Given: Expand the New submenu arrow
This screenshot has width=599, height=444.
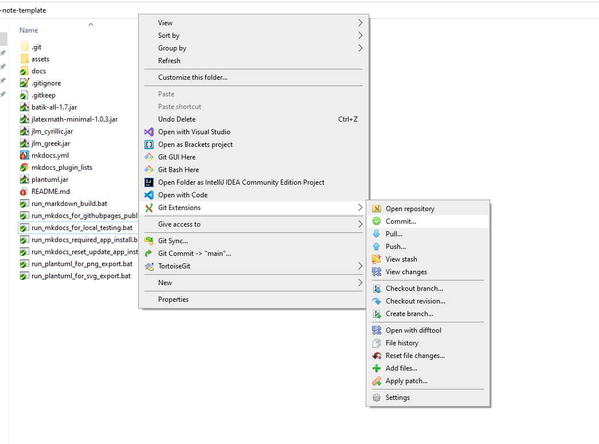Looking at the screenshot, I should coord(360,283).
